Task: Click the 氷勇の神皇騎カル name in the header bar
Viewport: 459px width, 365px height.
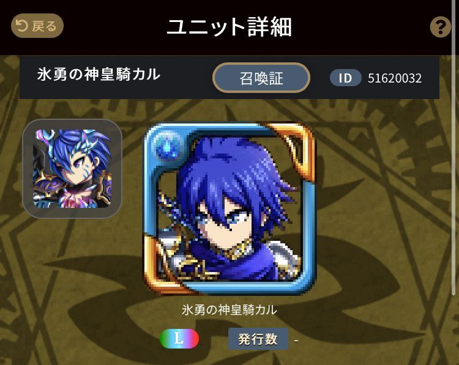Action: coord(99,75)
